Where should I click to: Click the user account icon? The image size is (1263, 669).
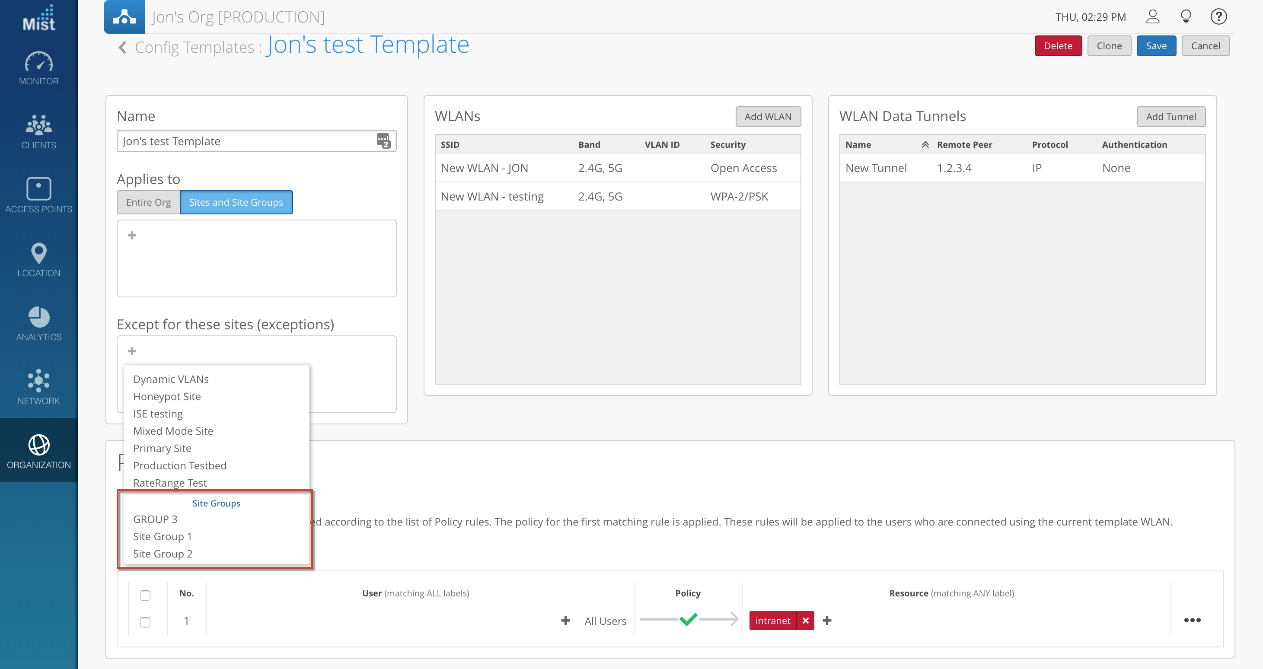1152,17
